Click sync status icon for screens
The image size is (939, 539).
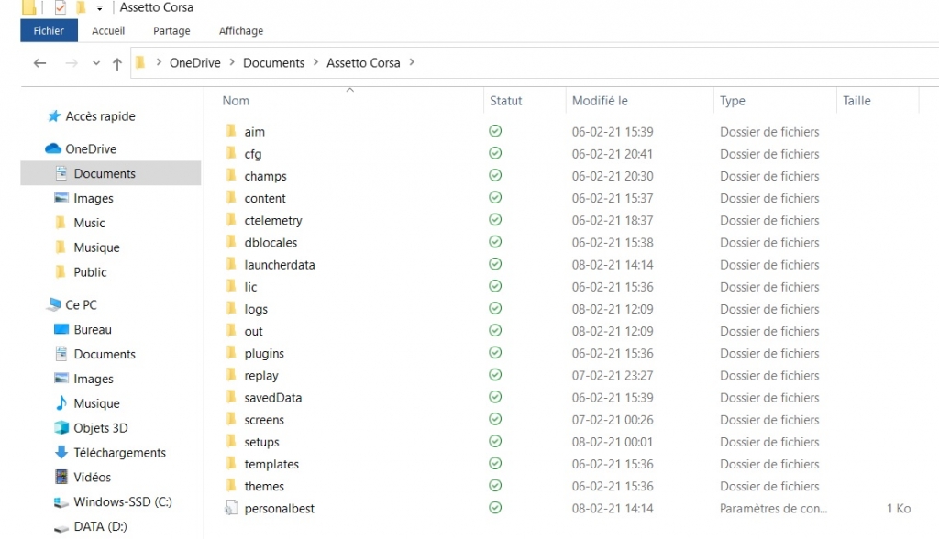(x=495, y=419)
